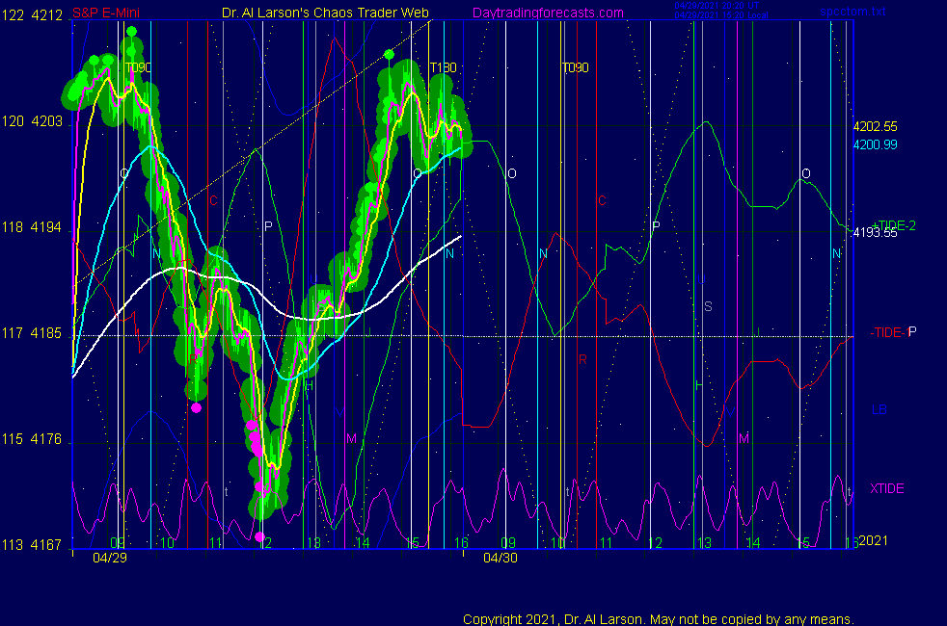Screen dimensions: 947x626
Task: Click the 'T130' timing marker label
Action: click(x=444, y=67)
